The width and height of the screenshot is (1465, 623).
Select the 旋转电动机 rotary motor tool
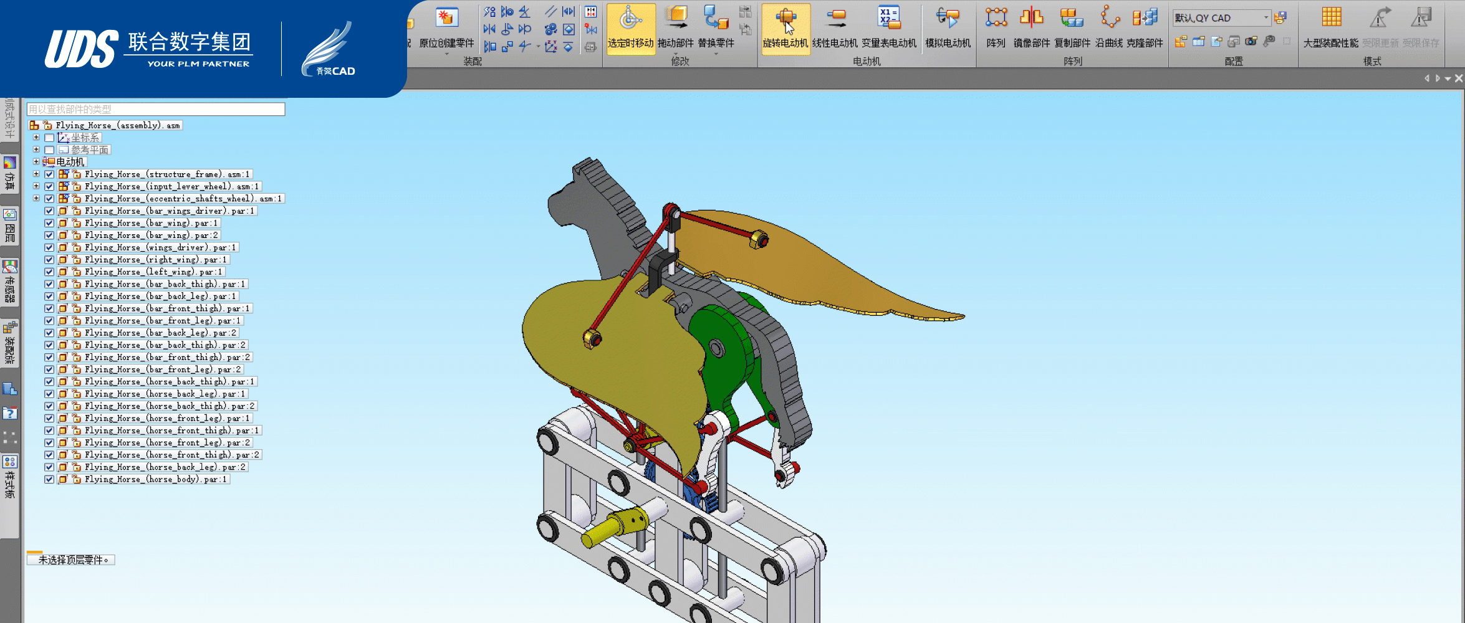(x=785, y=28)
